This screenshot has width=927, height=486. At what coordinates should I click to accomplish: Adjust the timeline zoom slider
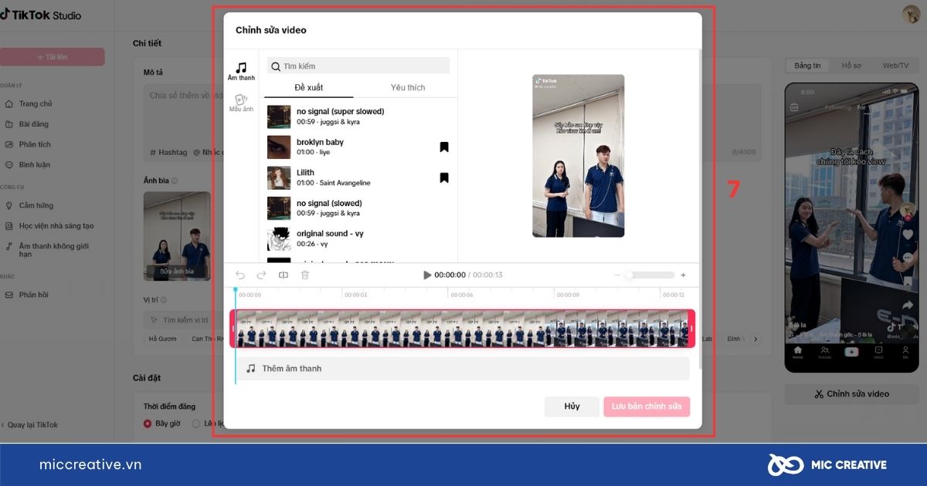(x=650, y=275)
